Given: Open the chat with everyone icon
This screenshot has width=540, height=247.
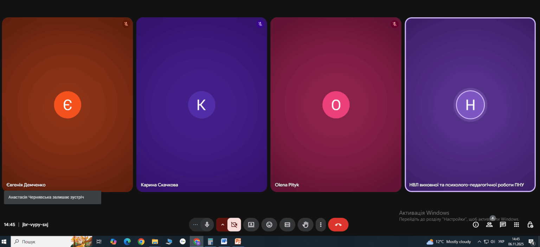Looking at the screenshot, I should 503,224.
